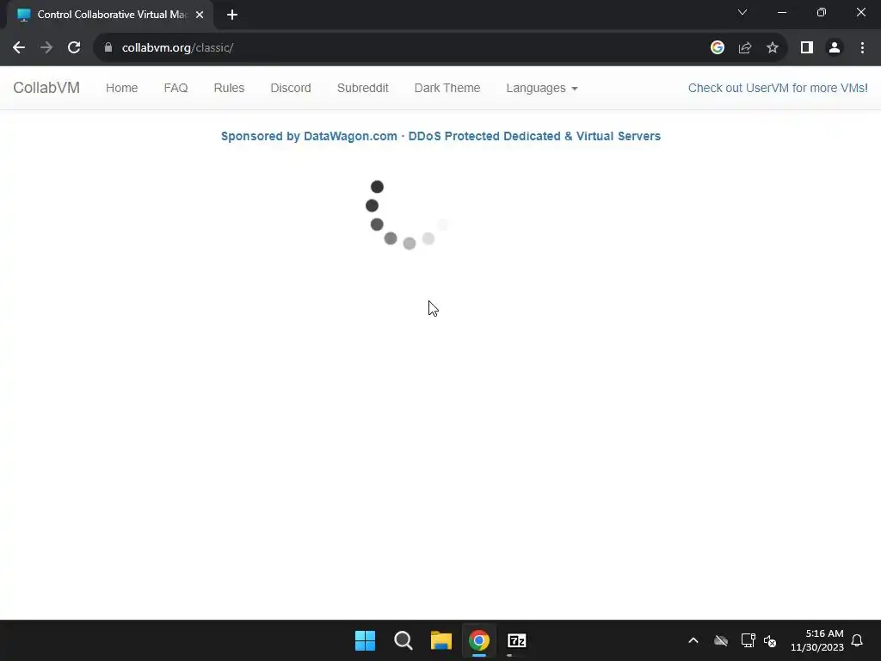The width and height of the screenshot is (881, 661).
Task: Open the Chrome profile menu
Action: (835, 48)
